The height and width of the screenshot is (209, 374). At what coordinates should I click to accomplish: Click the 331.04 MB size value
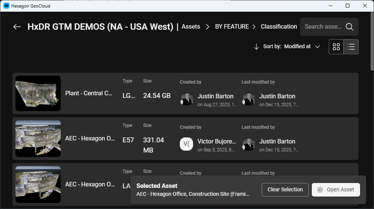click(x=153, y=145)
